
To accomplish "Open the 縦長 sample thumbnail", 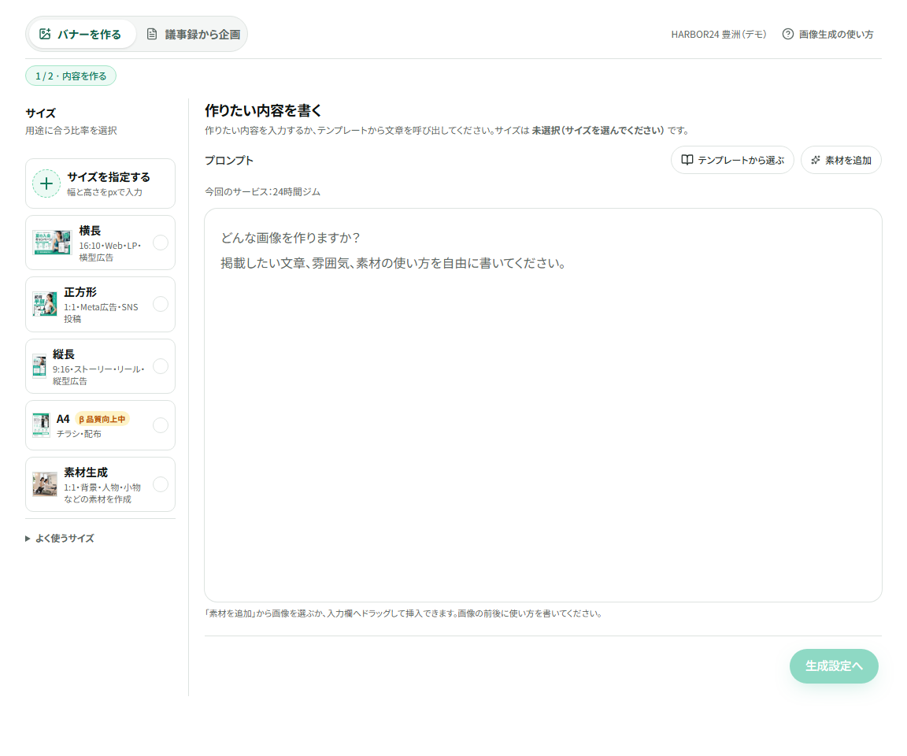I will [39, 366].
